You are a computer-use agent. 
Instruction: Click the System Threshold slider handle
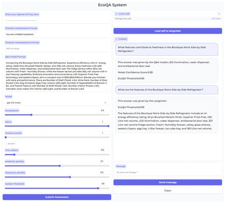click(98, 188)
